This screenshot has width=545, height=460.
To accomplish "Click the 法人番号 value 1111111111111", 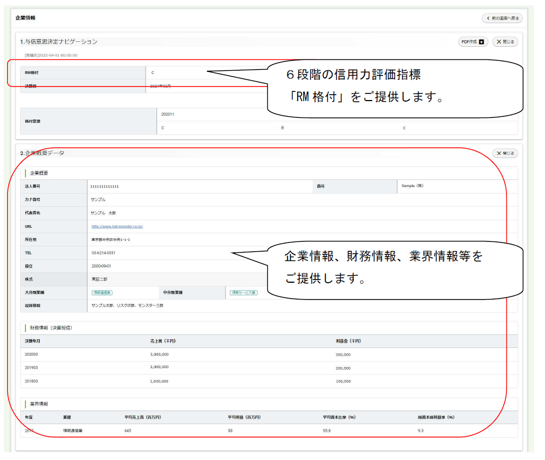I will coord(105,187).
